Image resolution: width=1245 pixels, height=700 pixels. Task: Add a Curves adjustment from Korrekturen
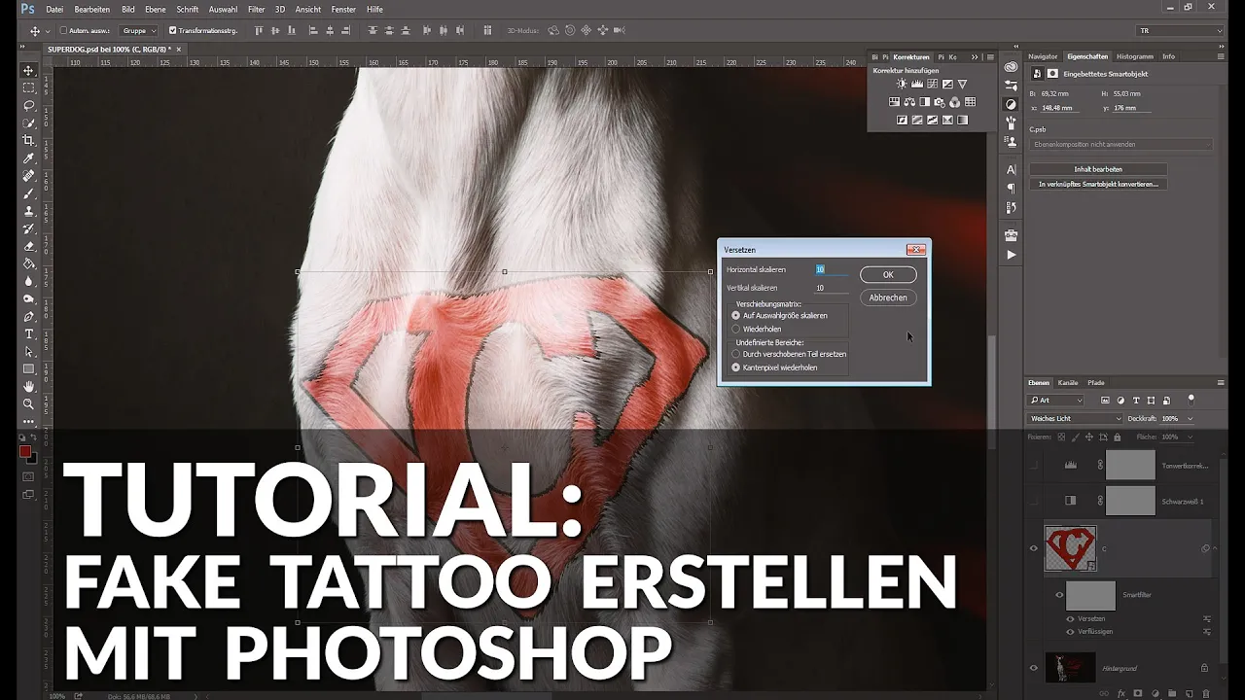[932, 85]
